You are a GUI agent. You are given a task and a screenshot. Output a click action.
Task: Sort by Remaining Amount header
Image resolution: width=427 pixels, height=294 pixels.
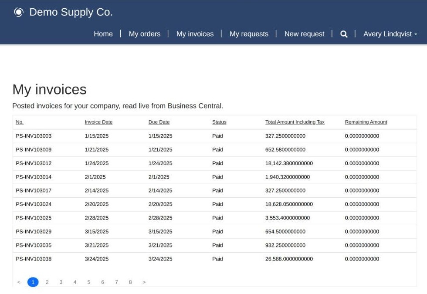(x=366, y=122)
